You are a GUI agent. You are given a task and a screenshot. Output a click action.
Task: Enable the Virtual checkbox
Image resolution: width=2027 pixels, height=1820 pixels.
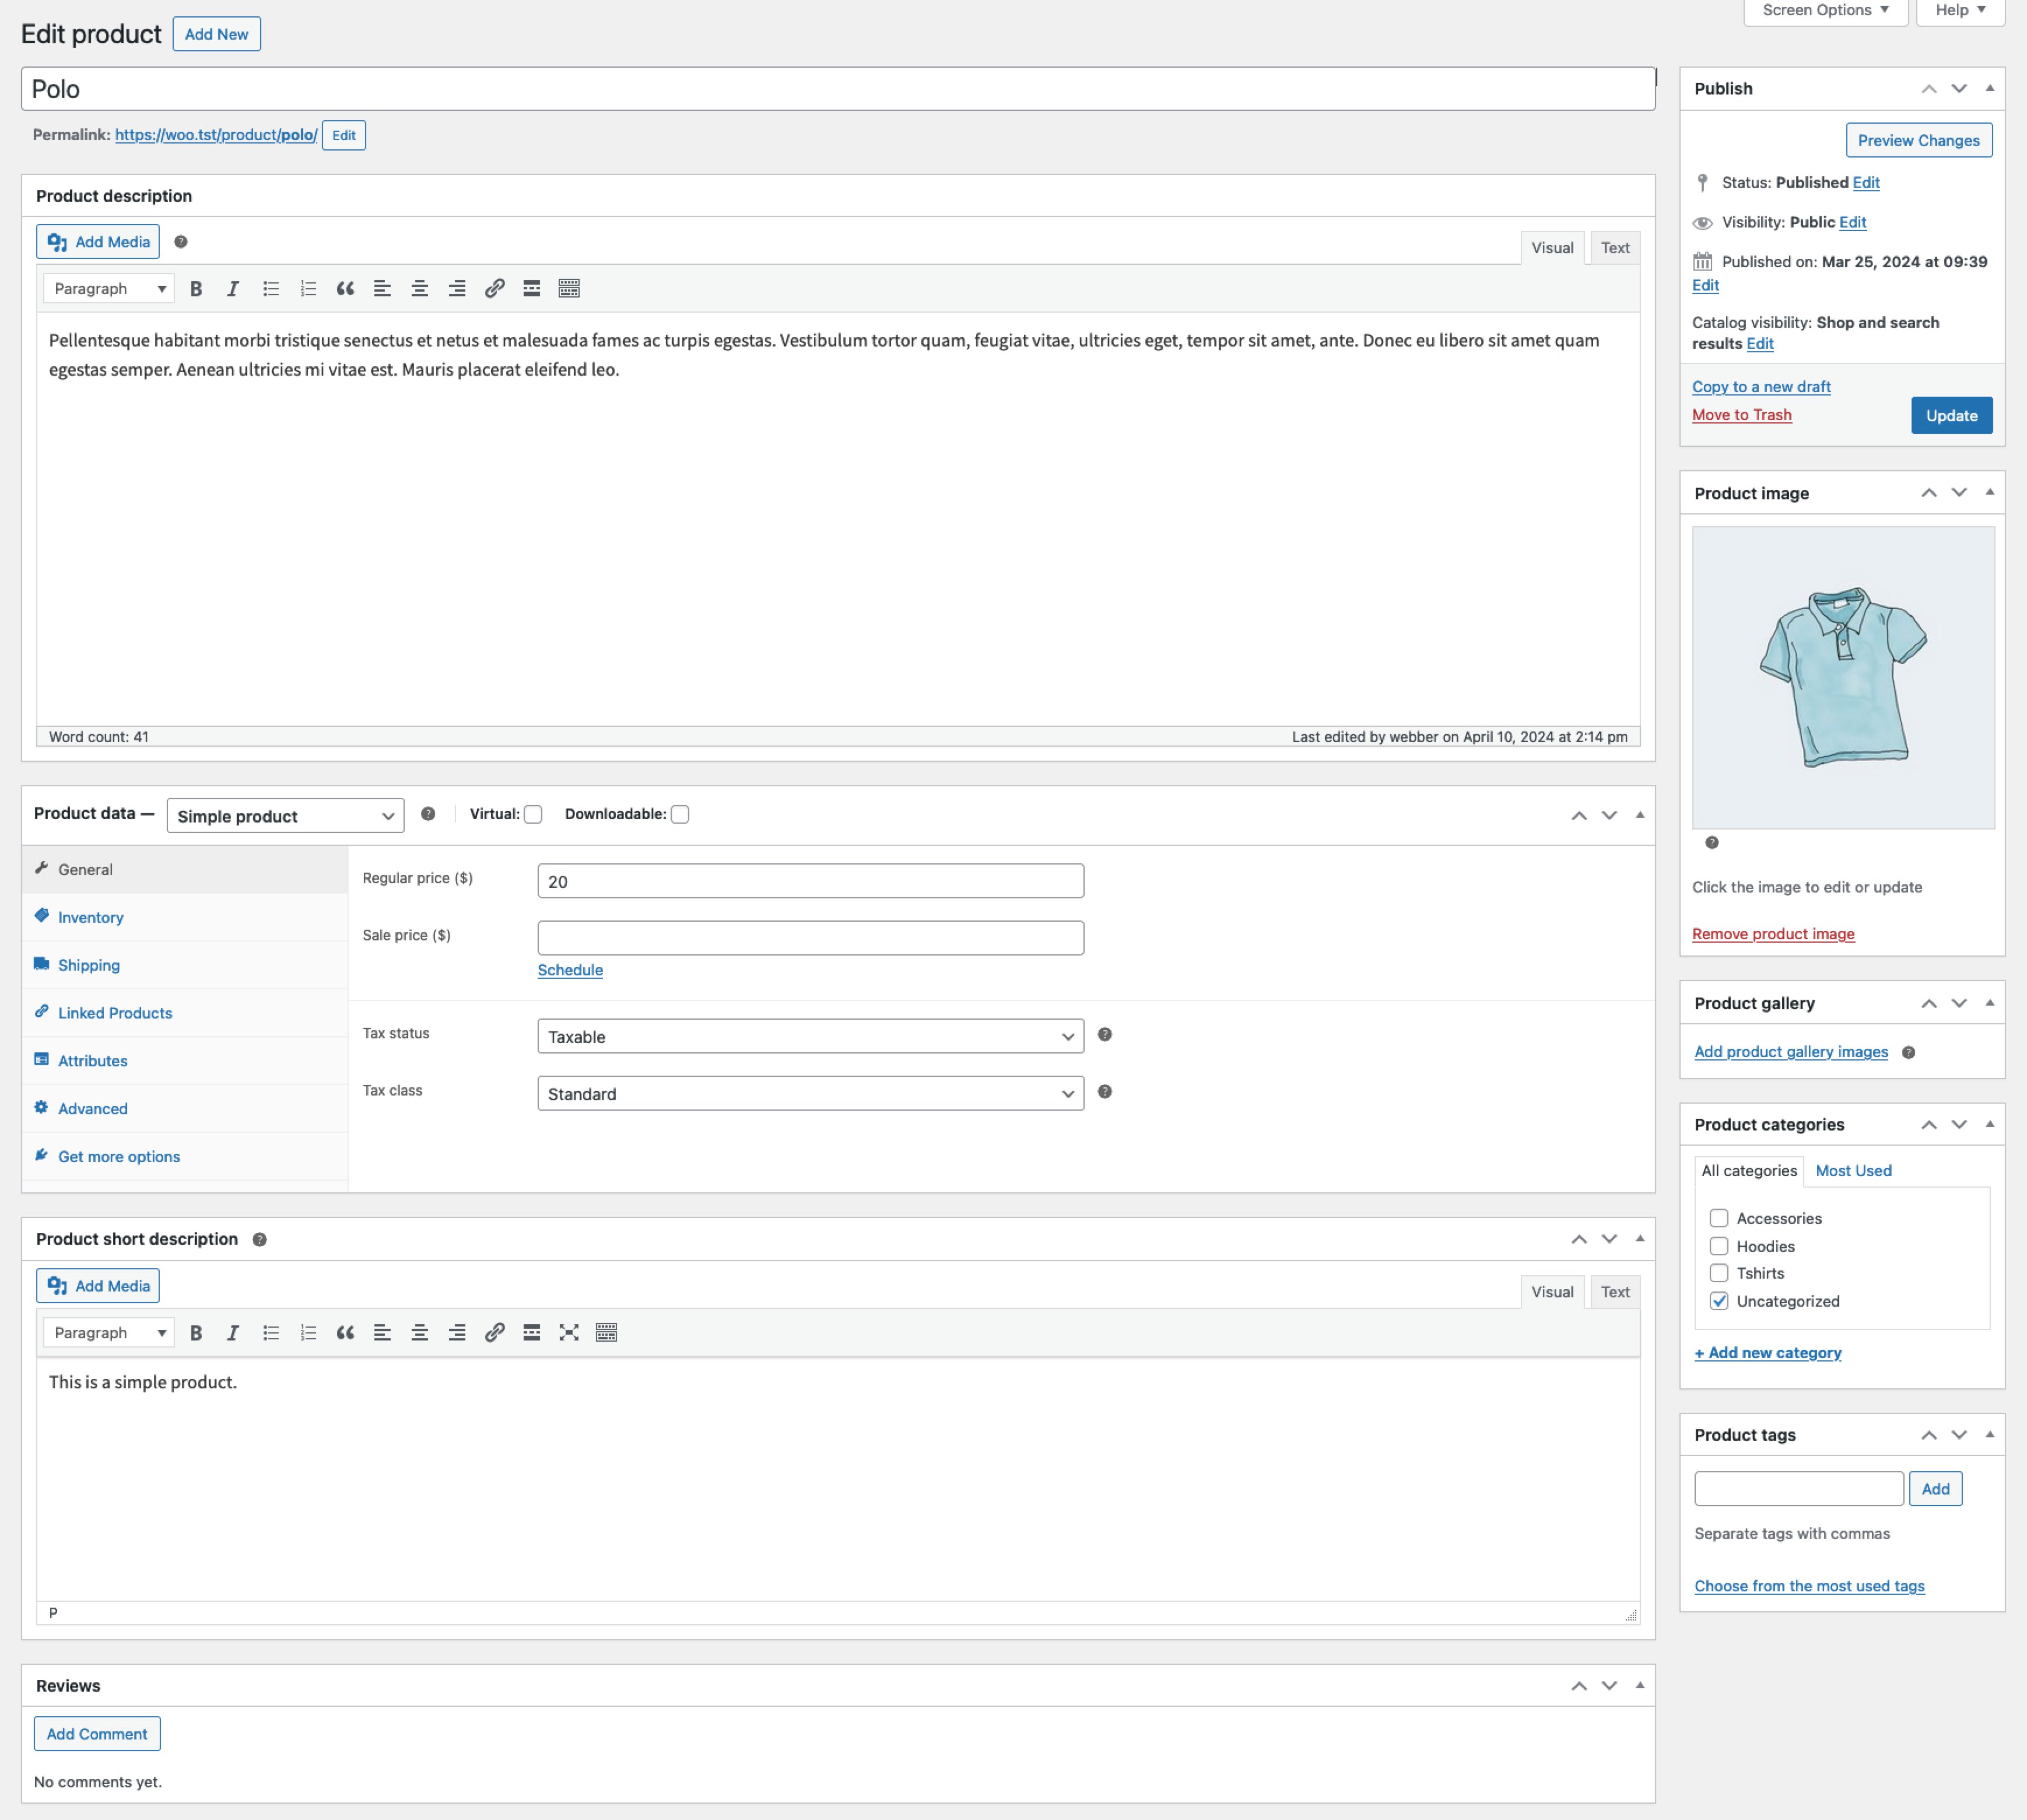534,815
